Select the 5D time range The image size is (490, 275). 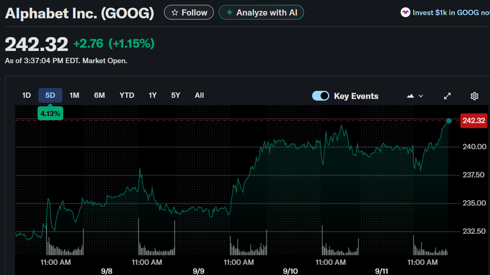[x=50, y=95]
